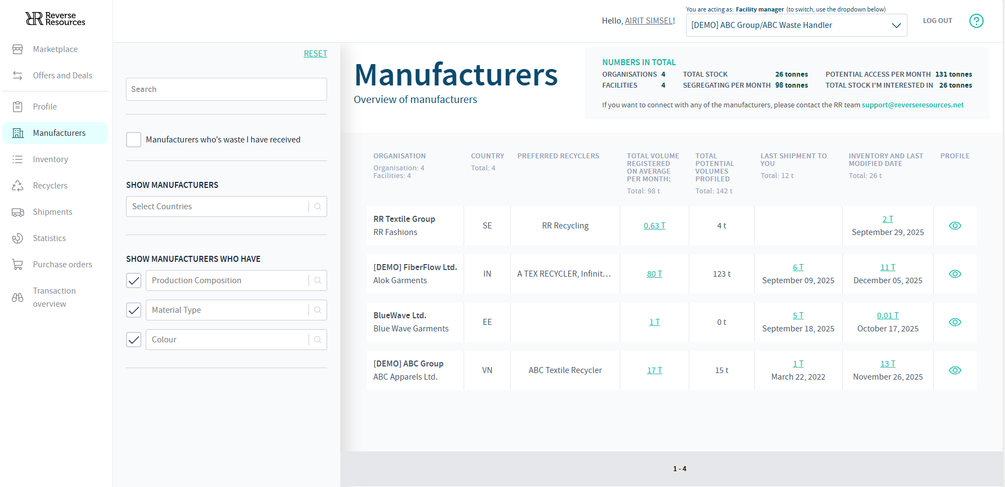Screen dimensions: 1005x487
Task: Open 13 T inventory link for ABC Group
Action: [x=888, y=364]
